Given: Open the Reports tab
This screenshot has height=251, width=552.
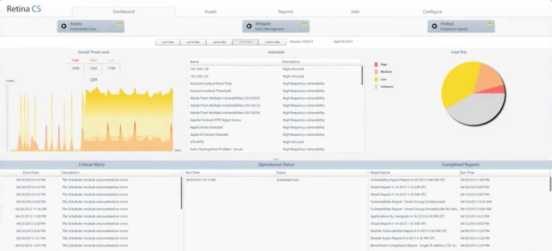Looking at the screenshot, I should pos(286,12).
